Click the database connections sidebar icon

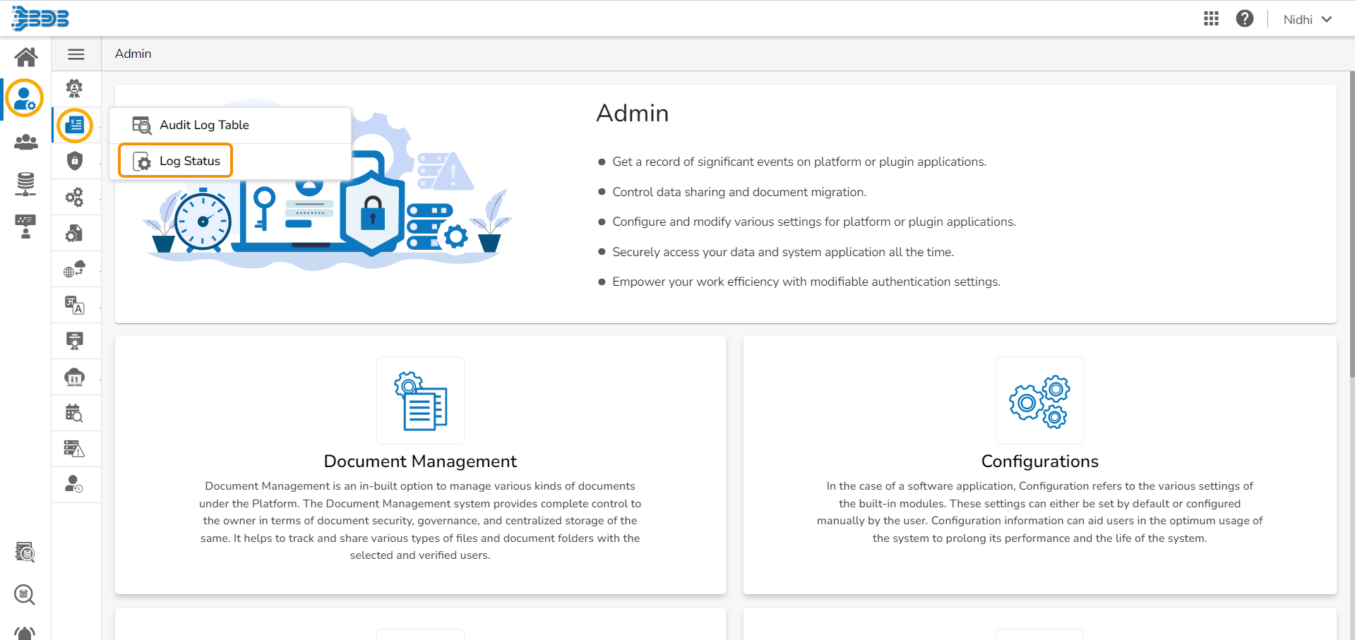pyautogui.click(x=25, y=184)
